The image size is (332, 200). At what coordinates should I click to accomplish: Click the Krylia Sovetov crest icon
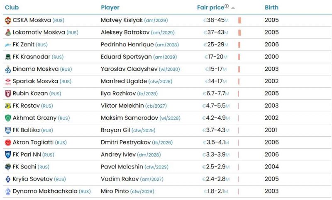pyautogui.click(x=8, y=179)
